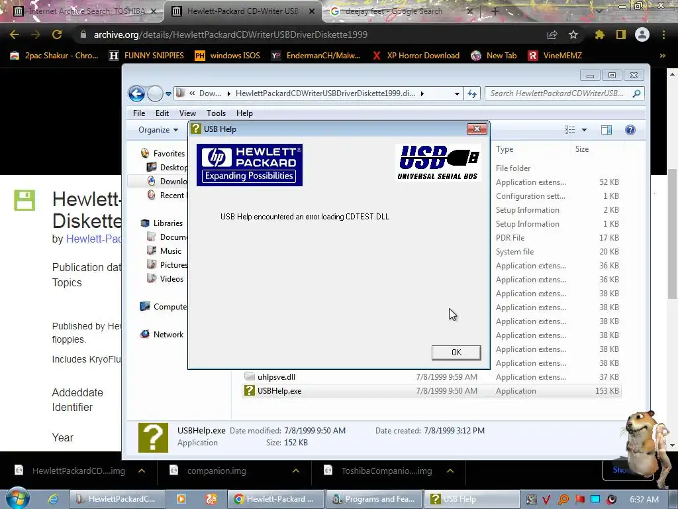Screen dimensions: 678x509
Task: Click Chrome back arrow
Action: (x=15, y=34)
